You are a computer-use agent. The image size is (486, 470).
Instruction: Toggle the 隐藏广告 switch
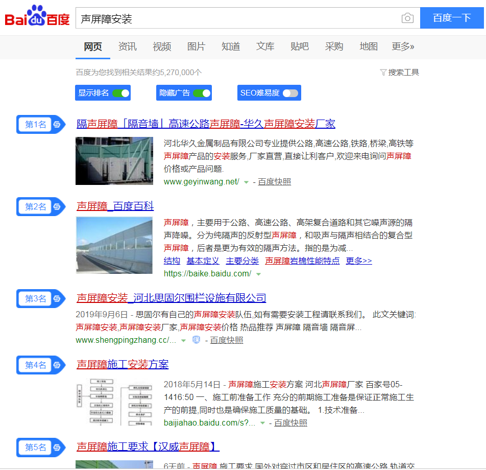tap(202, 93)
